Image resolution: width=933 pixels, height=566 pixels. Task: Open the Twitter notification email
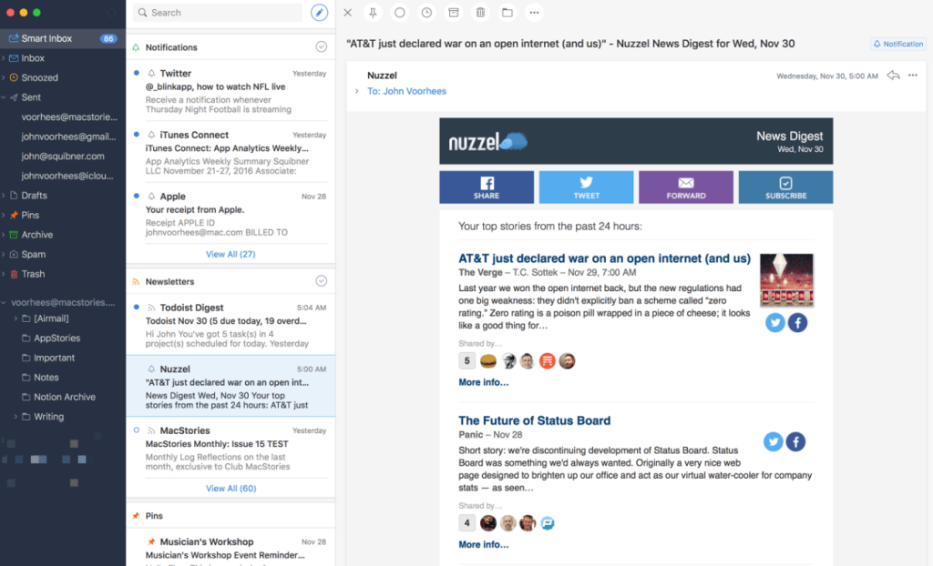coord(231,91)
